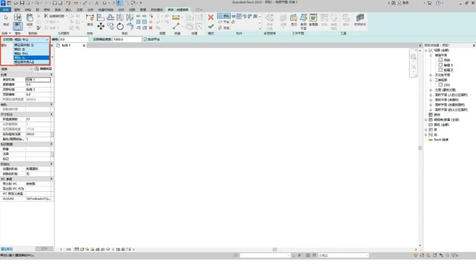Screen dimensions: 476x268
Task: Select the 平台 (Landing) component tool
Action: click(224, 22)
